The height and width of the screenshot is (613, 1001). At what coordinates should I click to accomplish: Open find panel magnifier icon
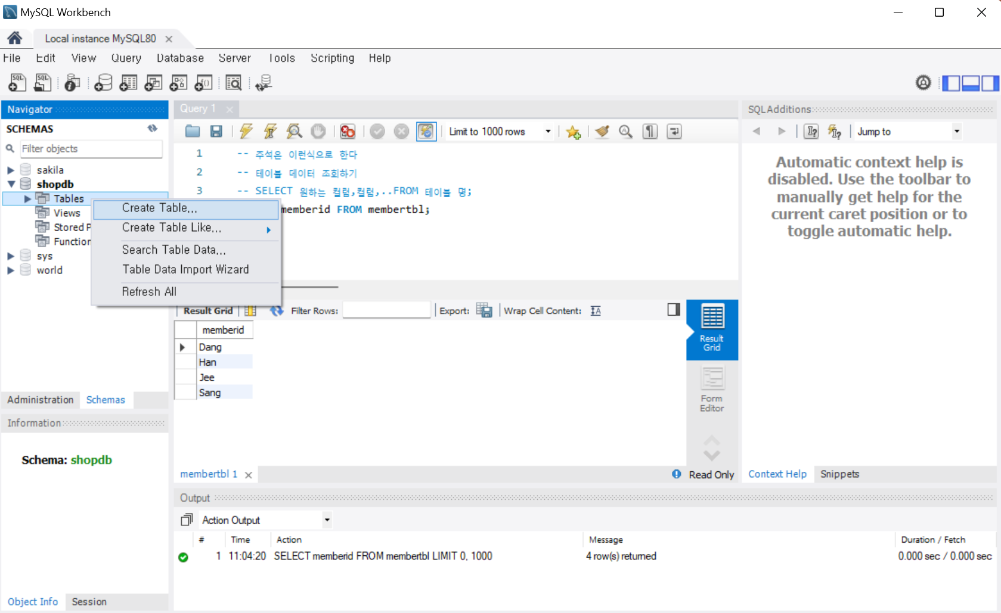click(x=625, y=131)
